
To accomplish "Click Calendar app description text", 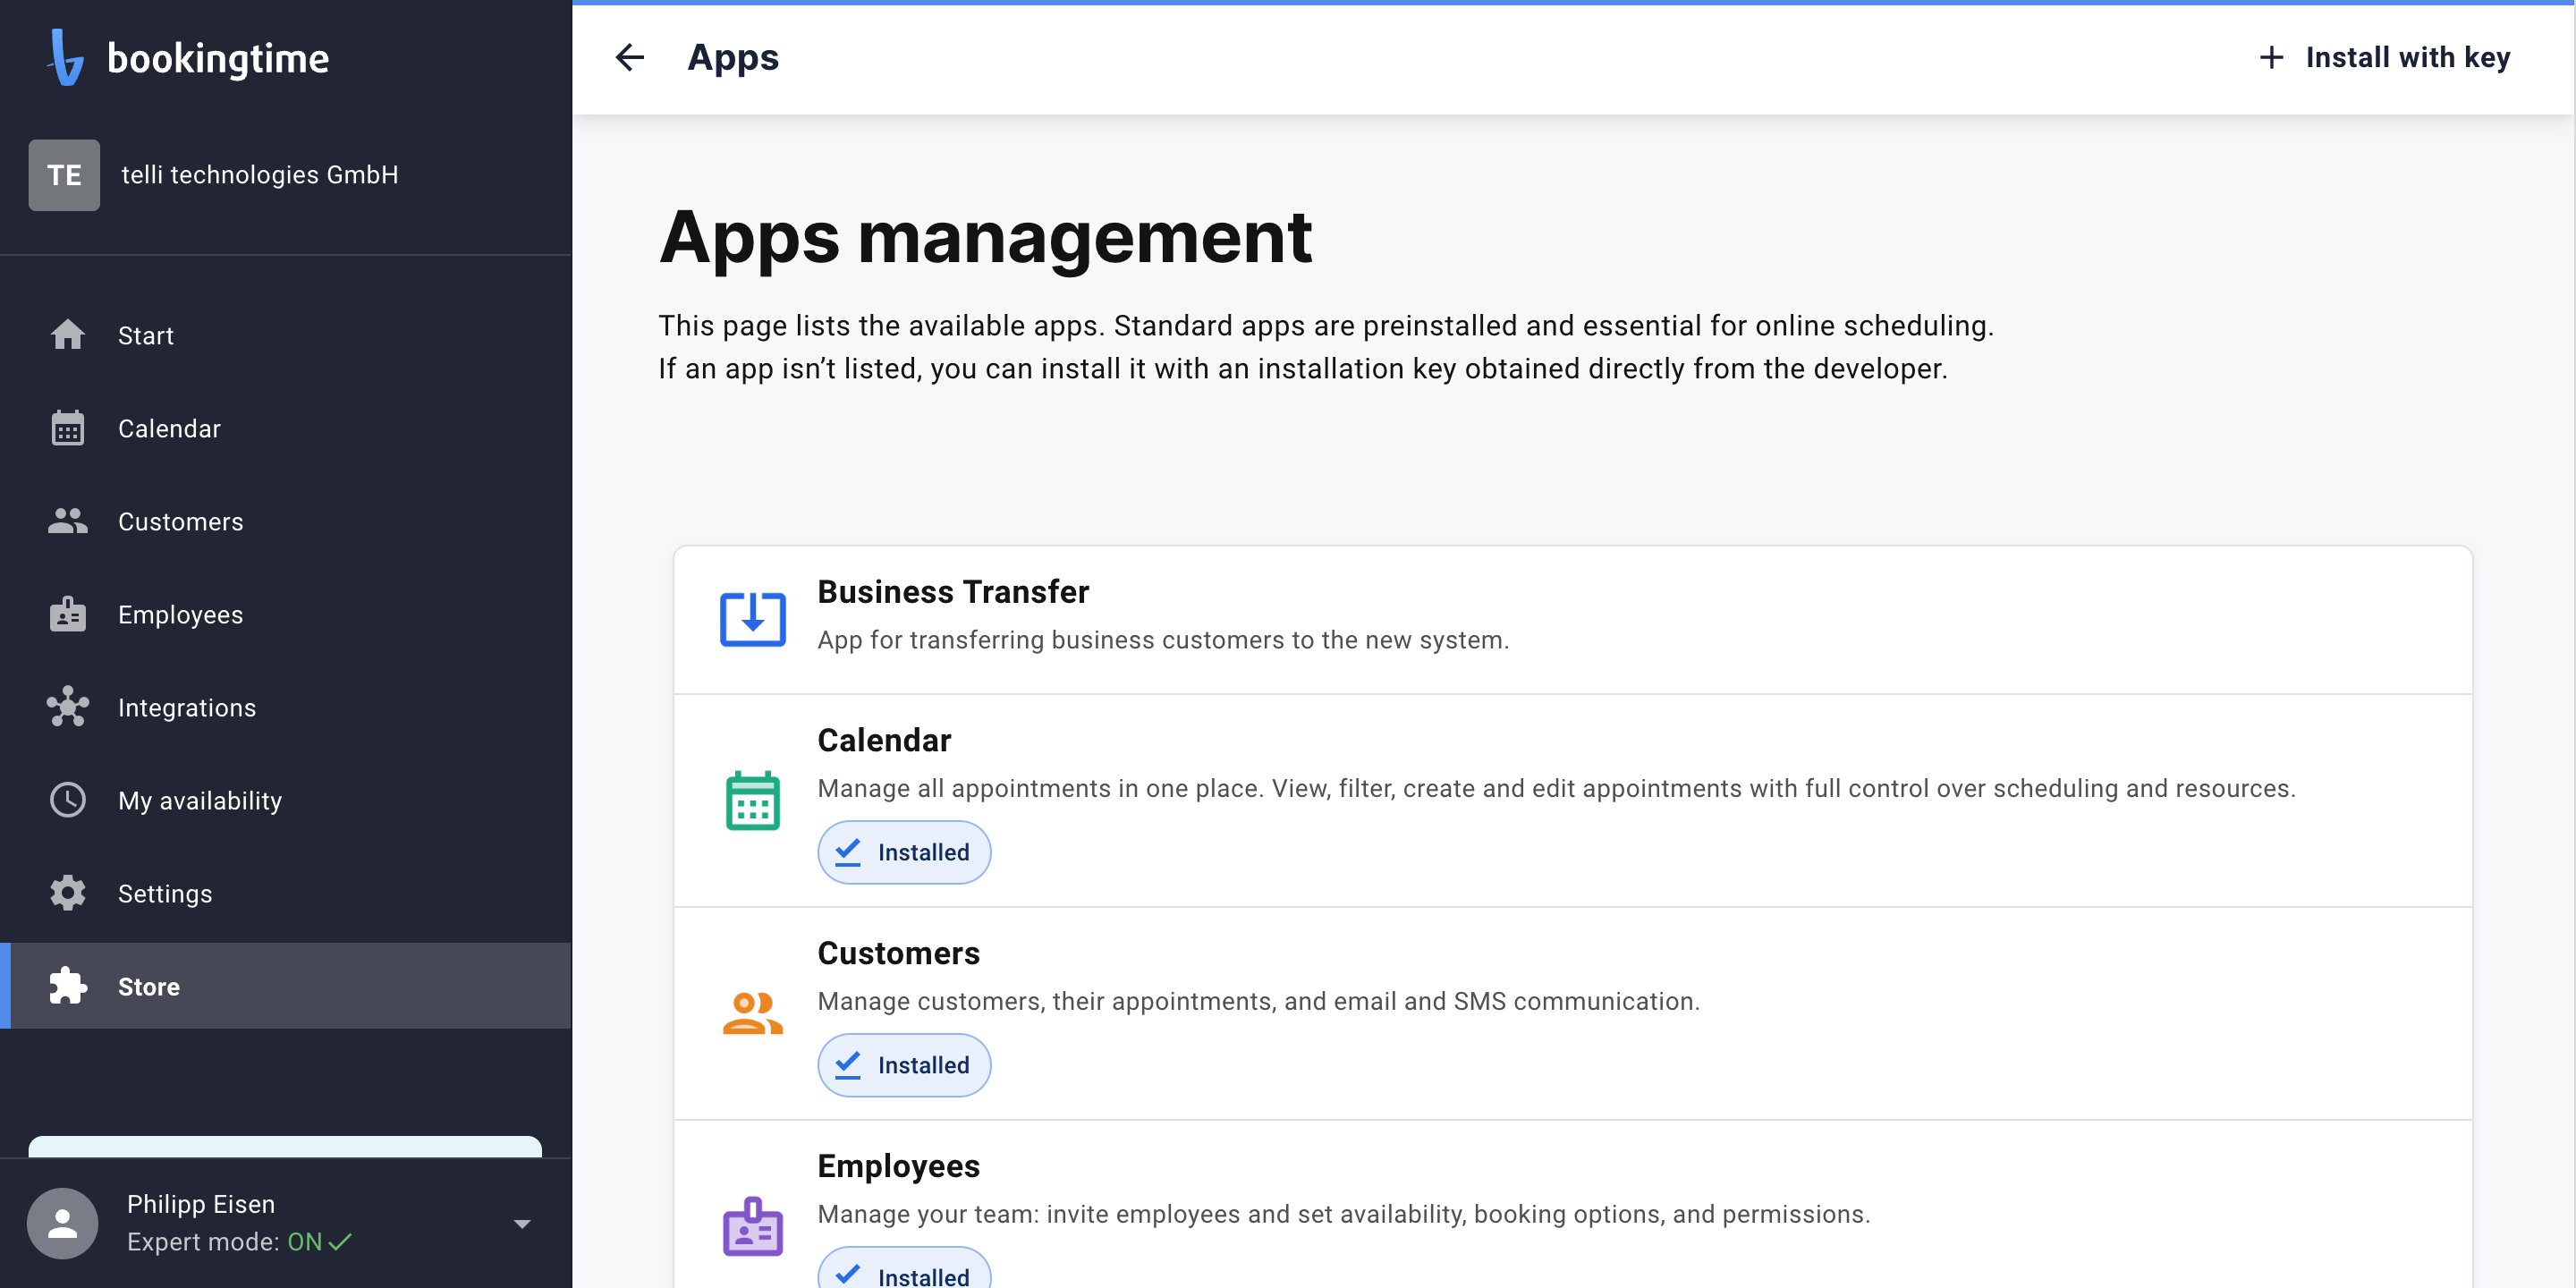I will 1556,788.
